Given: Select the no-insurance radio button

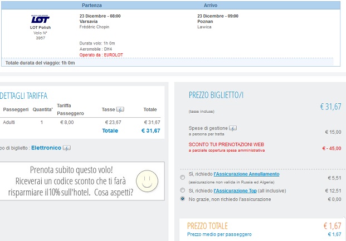Looking at the screenshot, I should [183, 199].
